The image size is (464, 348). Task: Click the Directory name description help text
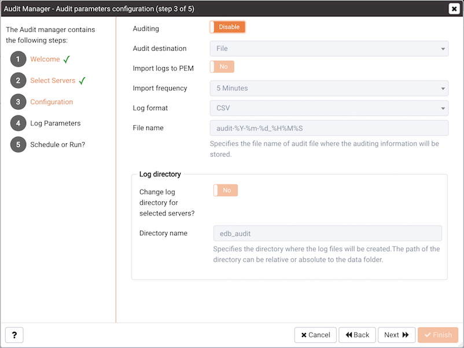(326, 254)
